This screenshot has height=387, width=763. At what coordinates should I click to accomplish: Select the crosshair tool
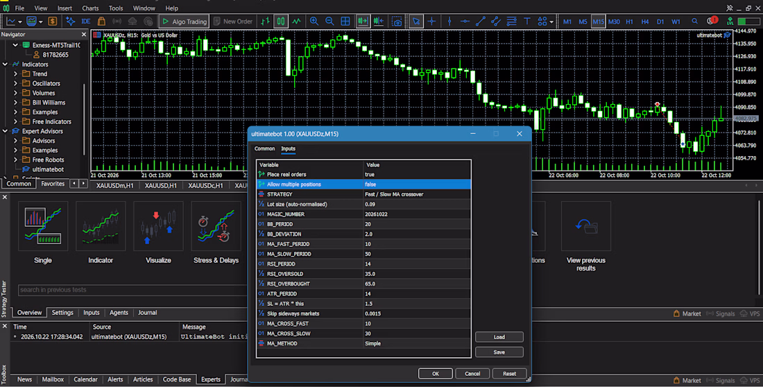tap(431, 21)
